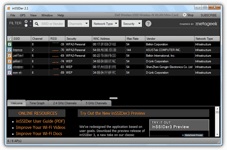Click the search magnifier icon in filter
227x150 pixels.
37,24
